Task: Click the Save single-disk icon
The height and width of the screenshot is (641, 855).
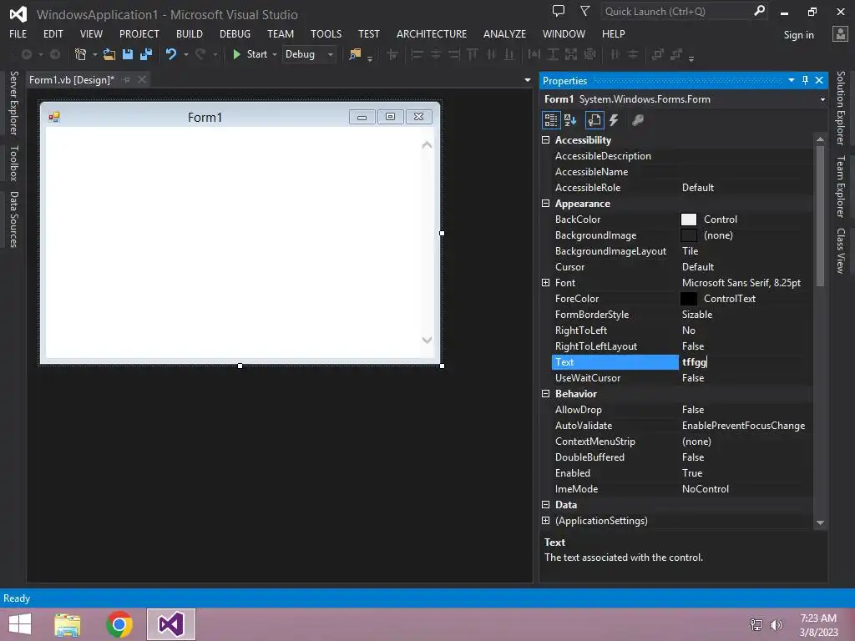Action: tap(128, 54)
